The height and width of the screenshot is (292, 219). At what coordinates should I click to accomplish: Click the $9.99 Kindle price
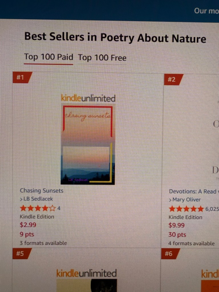(177, 225)
